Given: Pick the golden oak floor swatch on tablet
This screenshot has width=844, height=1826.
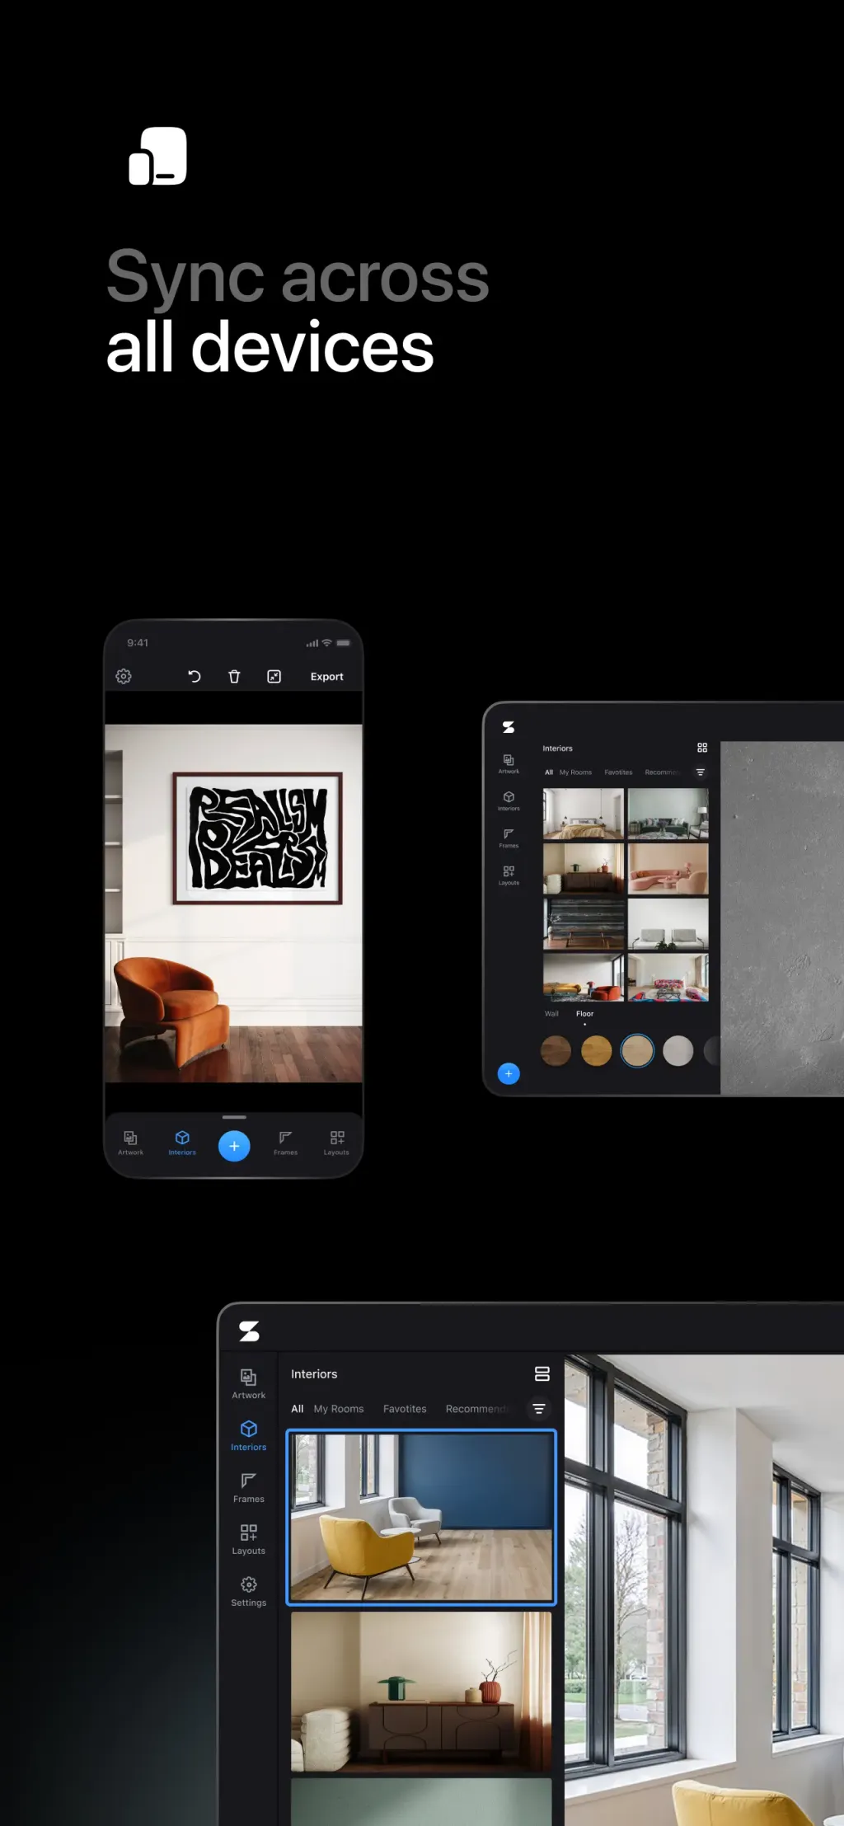Looking at the screenshot, I should [x=596, y=1051].
